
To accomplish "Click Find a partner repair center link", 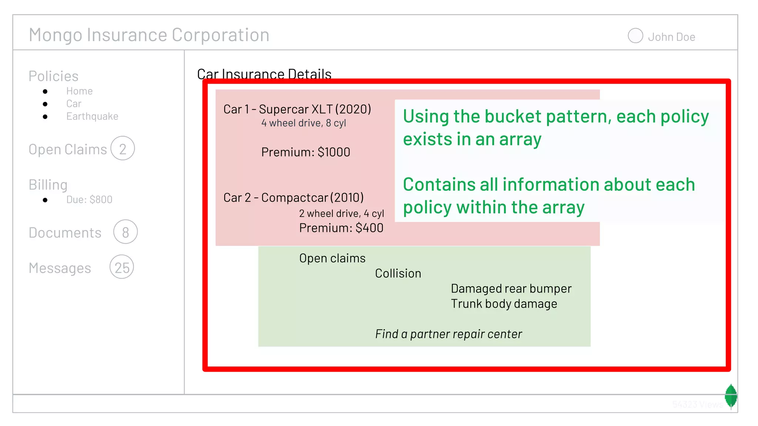I will [x=448, y=334].
